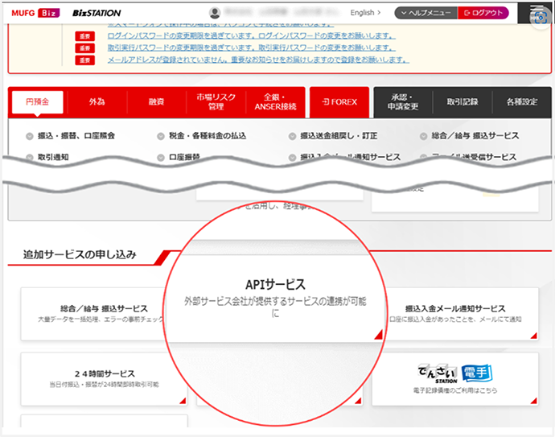Switch to the 外為 tab

point(97,102)
